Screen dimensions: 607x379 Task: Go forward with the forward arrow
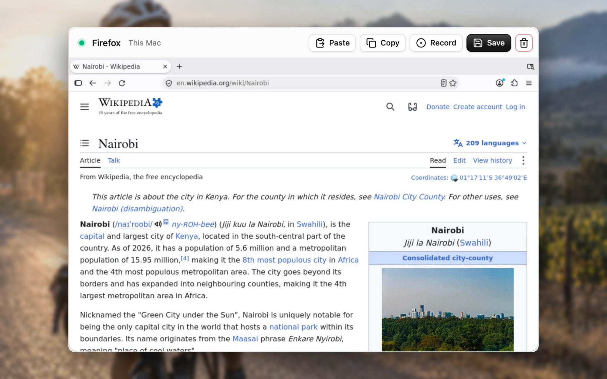[107, 83]
